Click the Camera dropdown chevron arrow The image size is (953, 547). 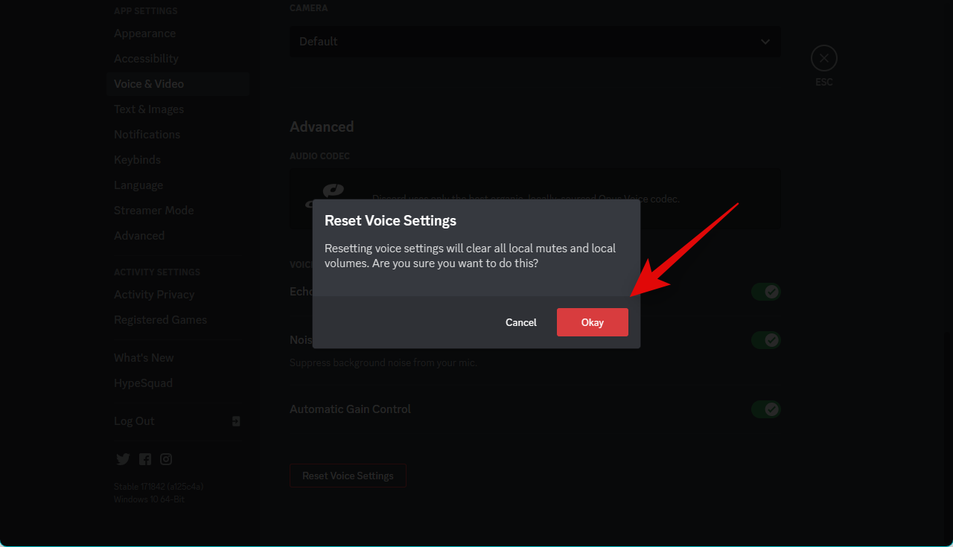pyautogui.click(x=765, y=42)
